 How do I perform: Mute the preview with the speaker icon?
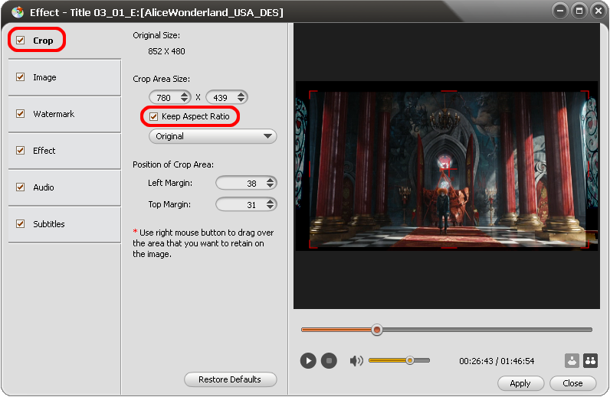pyautogui.click(x=356, y=361)
